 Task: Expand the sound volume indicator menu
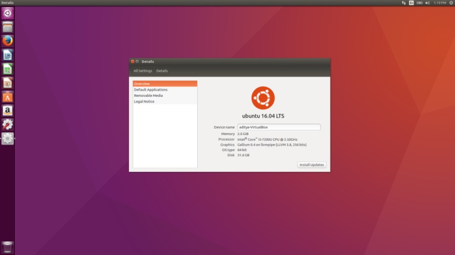(427, 3)
